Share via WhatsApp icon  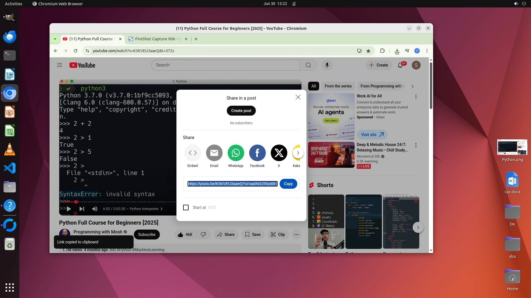pyautogui.click(x=236, y=153)
